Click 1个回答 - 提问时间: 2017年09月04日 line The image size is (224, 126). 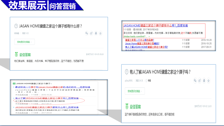141,30
